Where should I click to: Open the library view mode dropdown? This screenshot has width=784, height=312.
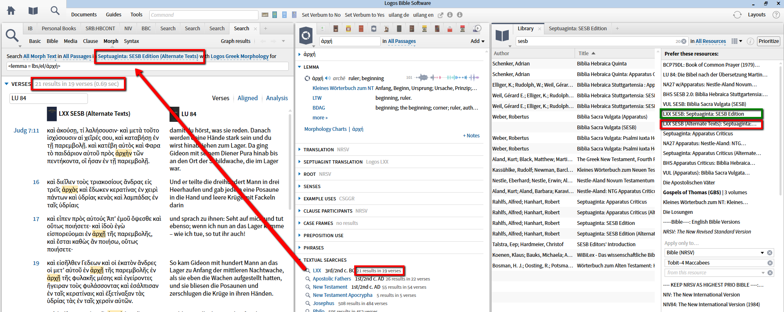pos(737,41)
